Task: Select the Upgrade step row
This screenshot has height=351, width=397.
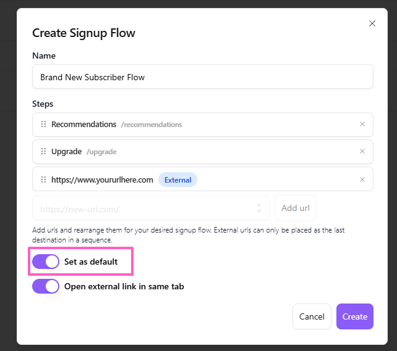Action: pyautogui.click(x=235, y=152)
